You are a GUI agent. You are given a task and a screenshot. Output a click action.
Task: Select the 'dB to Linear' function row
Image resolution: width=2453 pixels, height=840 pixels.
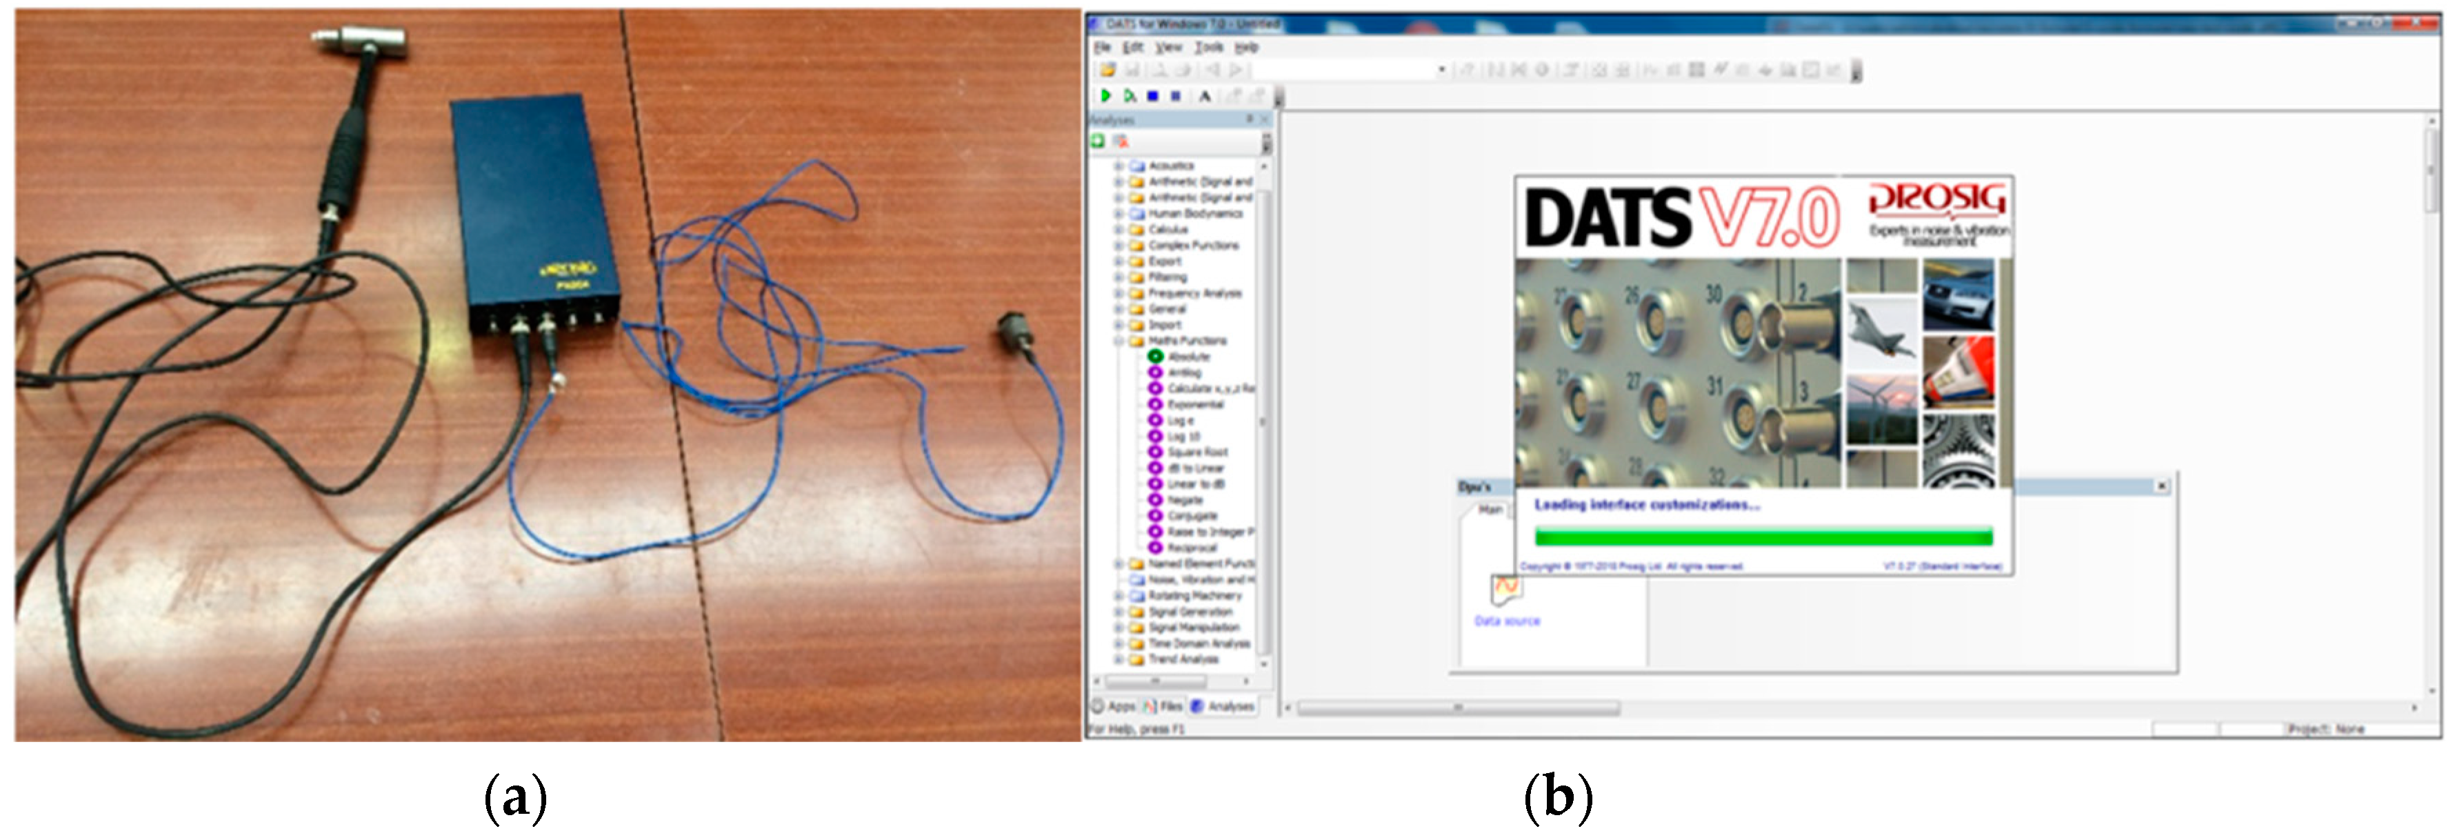pyautogui.click(x=1187, y=468)
